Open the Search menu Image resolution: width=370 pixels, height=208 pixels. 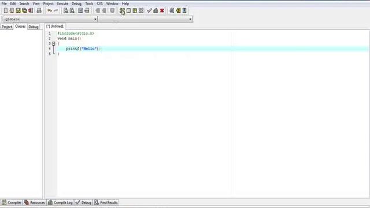(24, 3)
